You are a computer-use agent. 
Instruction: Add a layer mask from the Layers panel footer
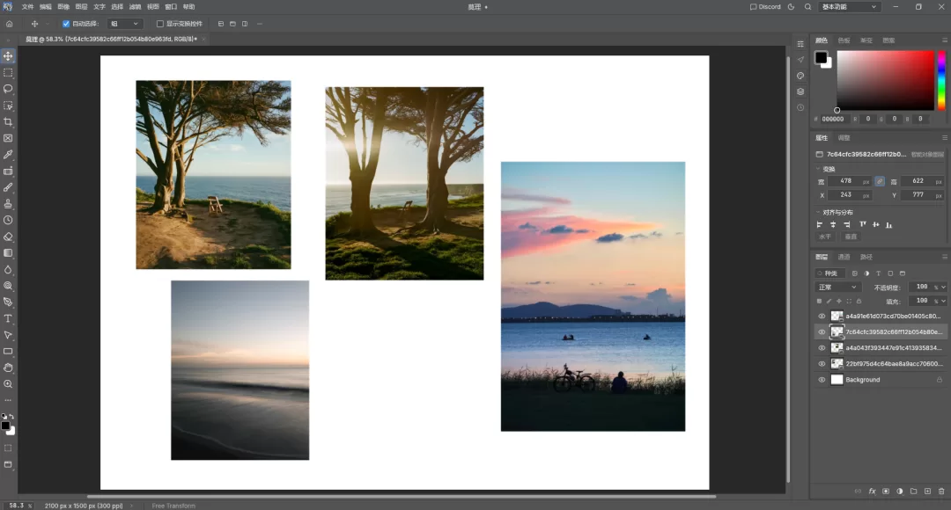(886, 492)
